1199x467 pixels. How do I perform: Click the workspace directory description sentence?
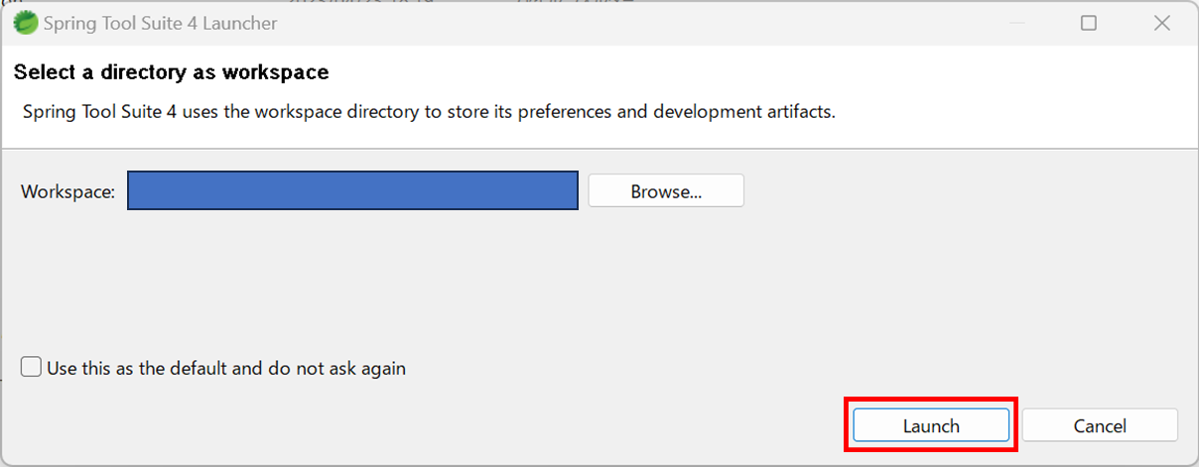point(429,111)
